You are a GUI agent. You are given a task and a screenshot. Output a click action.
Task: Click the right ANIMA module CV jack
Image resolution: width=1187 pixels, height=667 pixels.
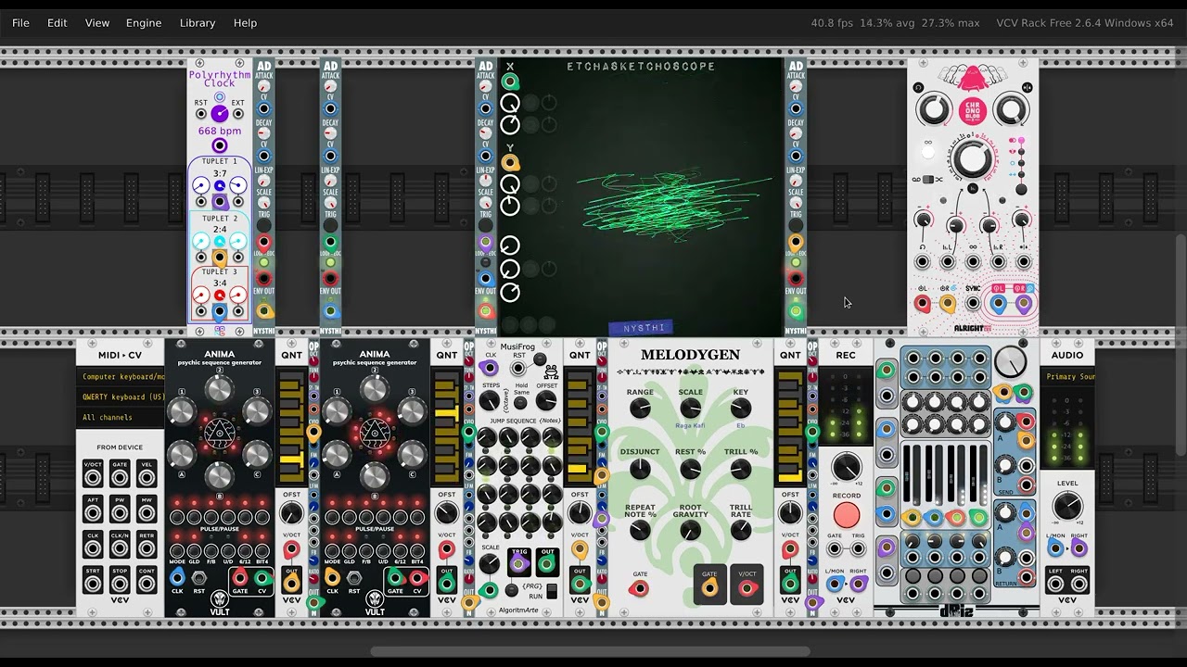[x=417, y=578]
